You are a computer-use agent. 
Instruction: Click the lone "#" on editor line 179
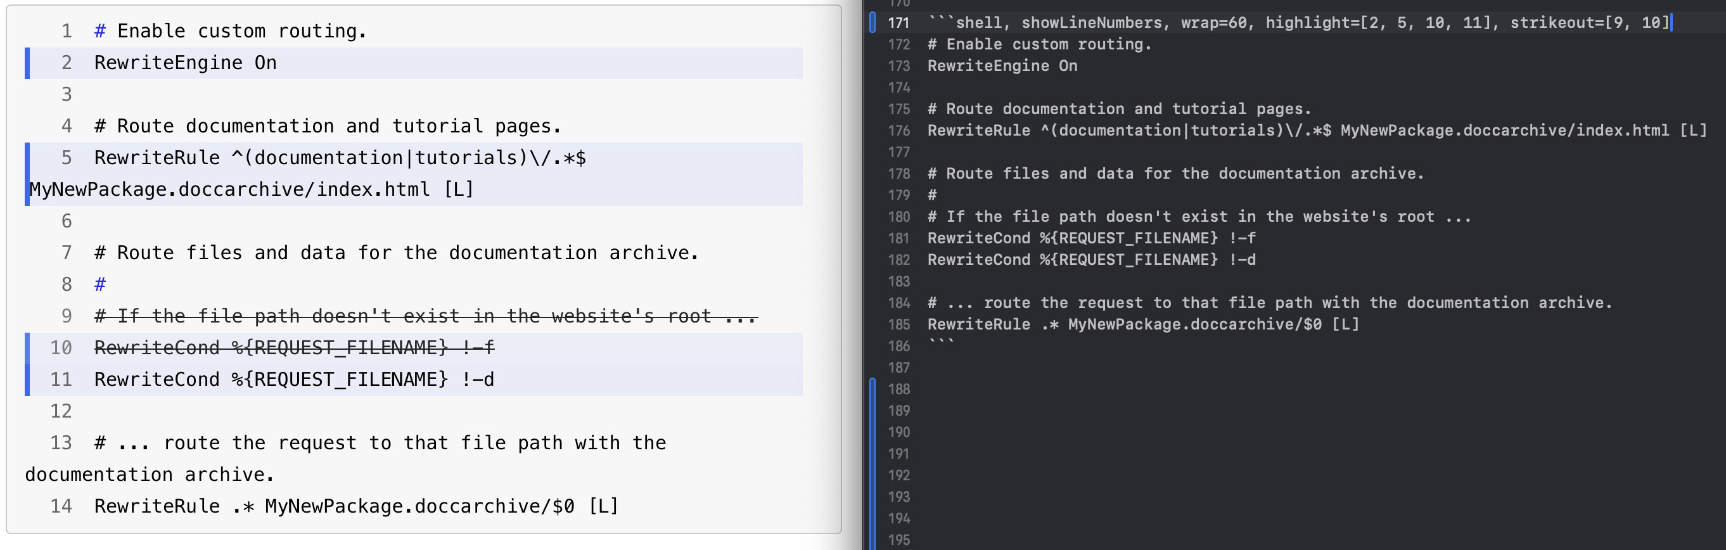tap(932, 195)
